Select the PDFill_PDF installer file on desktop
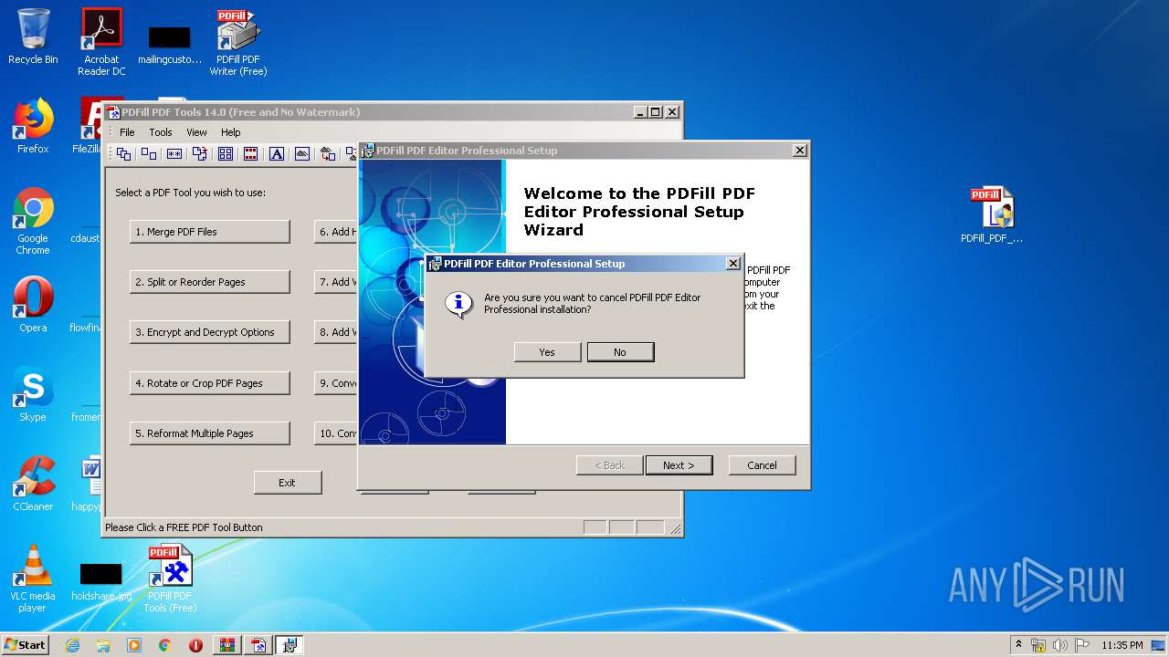Image resolution: width=1169 pixels, height=657 pixels. (x=992, y=215)
